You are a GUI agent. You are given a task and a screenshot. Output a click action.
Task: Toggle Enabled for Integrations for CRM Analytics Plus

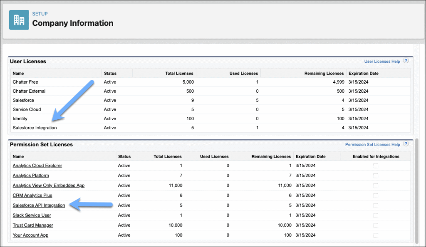tap(376, 195)
